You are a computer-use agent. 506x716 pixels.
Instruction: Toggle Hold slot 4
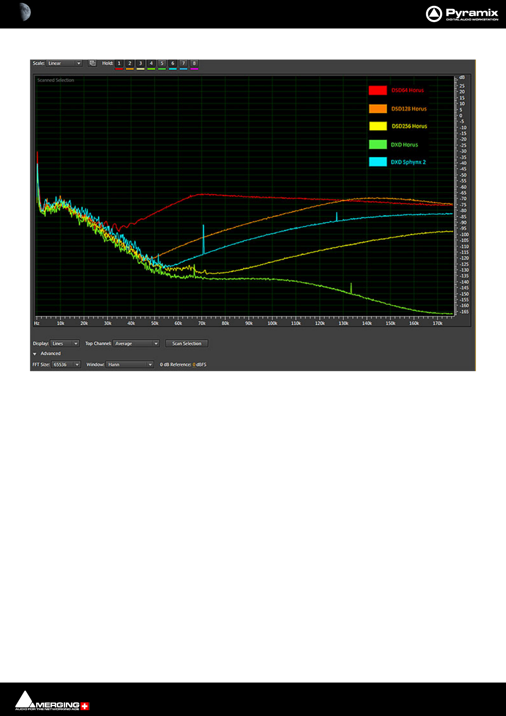pos(151,63)
